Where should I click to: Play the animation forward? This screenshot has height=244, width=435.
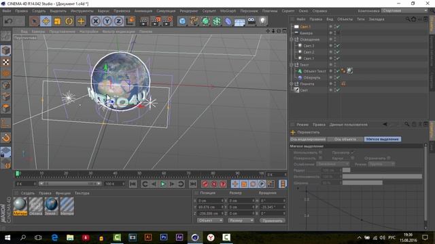pos(162,184)
